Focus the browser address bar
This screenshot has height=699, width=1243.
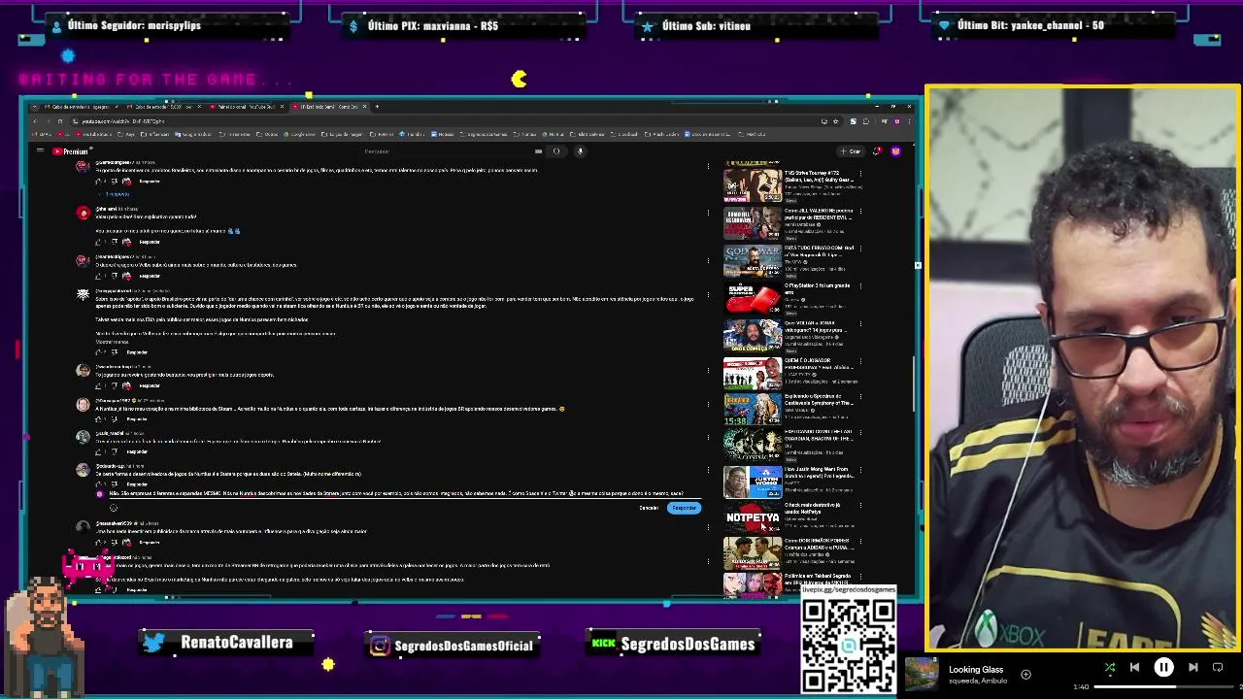point(437,121)
